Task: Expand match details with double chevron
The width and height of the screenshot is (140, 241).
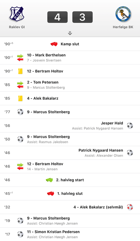Action: [70, 33]
